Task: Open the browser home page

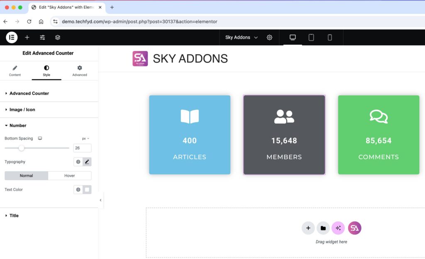Action: 41,22
